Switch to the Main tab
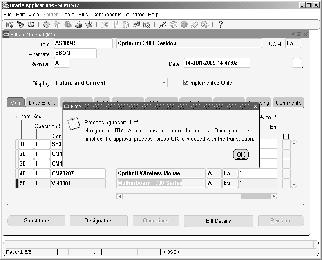 (x=16, y=103)
